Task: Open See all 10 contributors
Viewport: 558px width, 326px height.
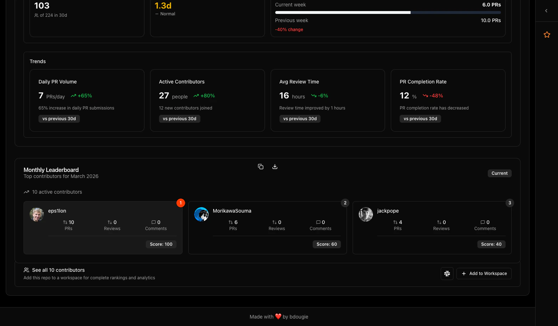Action: coord(58,270)
